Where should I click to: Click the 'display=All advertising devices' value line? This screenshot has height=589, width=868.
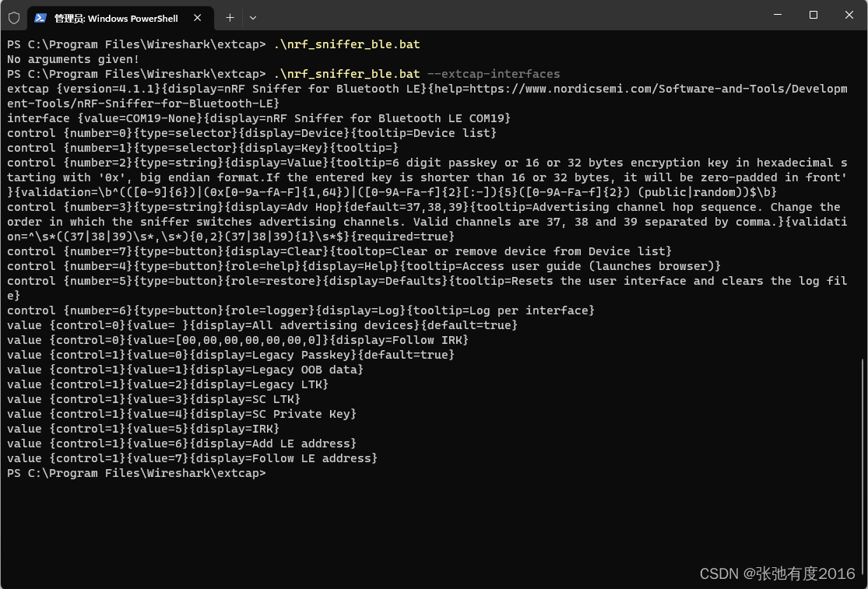pos(262,326)
